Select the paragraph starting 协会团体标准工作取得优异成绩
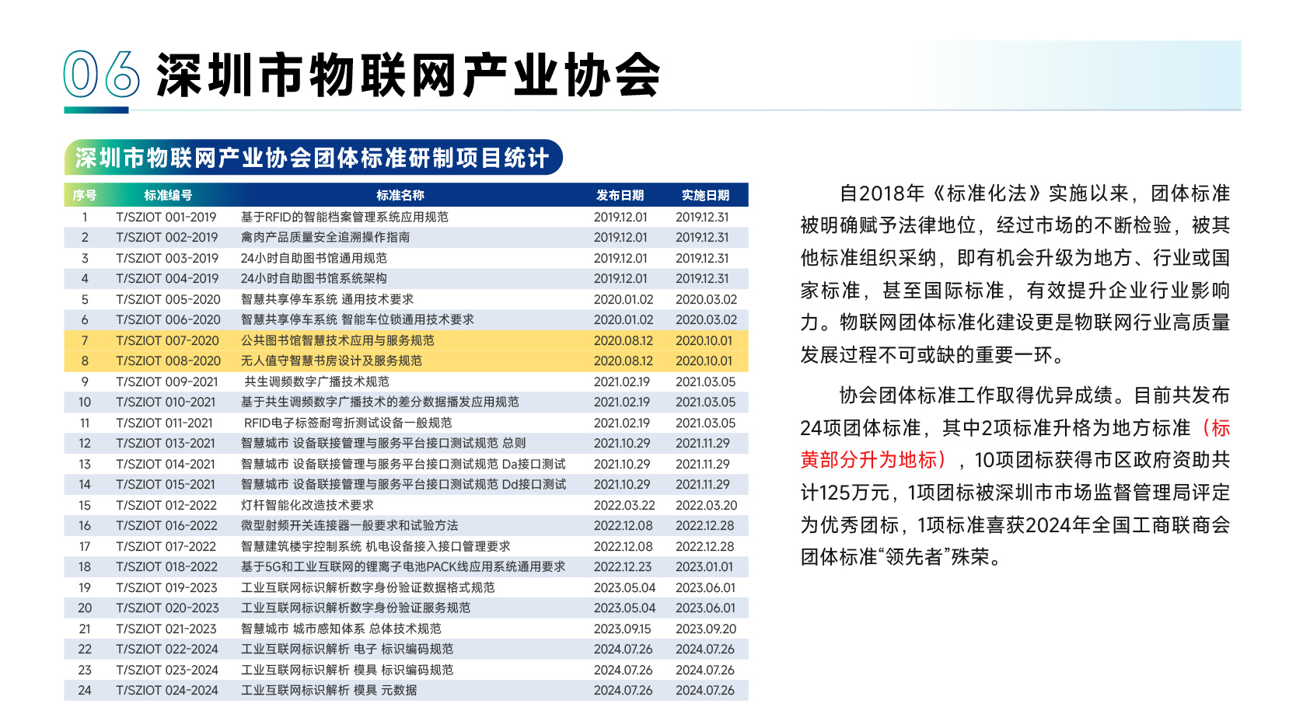 click(x=1015, y=476)
